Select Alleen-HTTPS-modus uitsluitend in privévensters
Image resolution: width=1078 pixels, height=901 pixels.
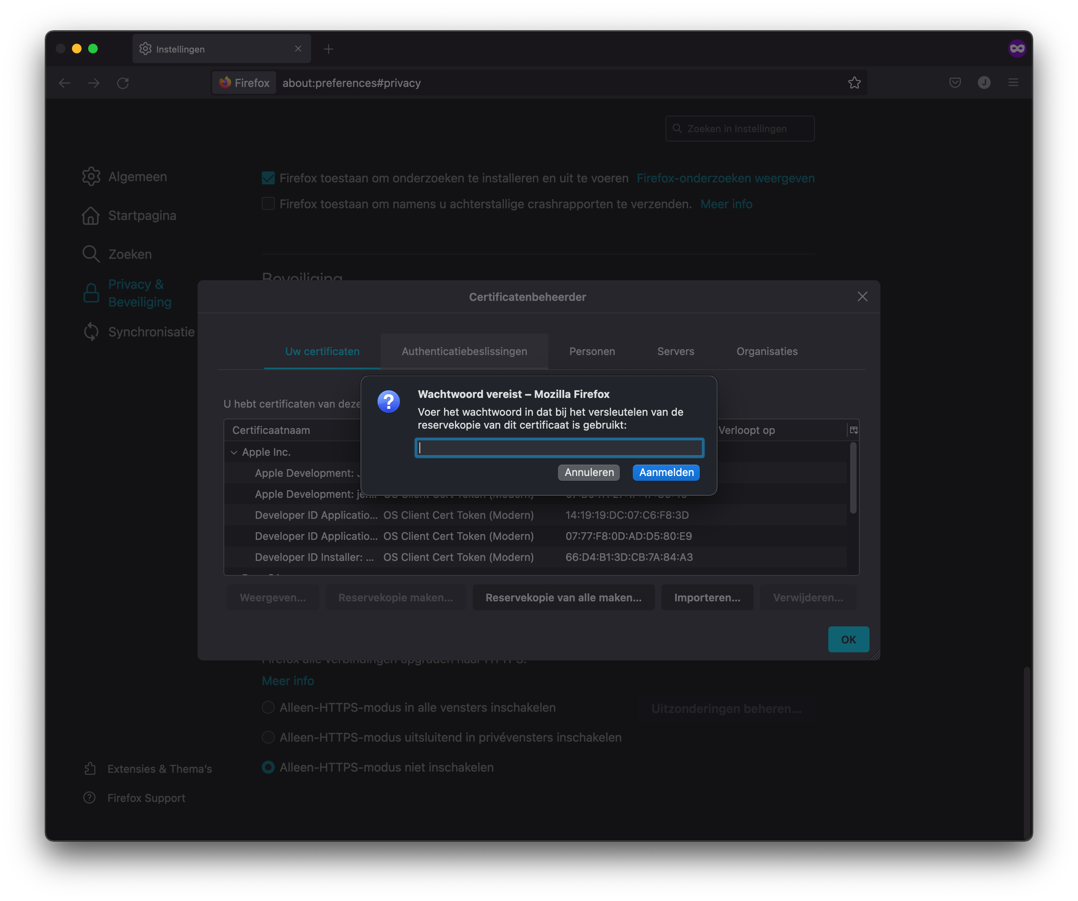[x=268, y=738]
